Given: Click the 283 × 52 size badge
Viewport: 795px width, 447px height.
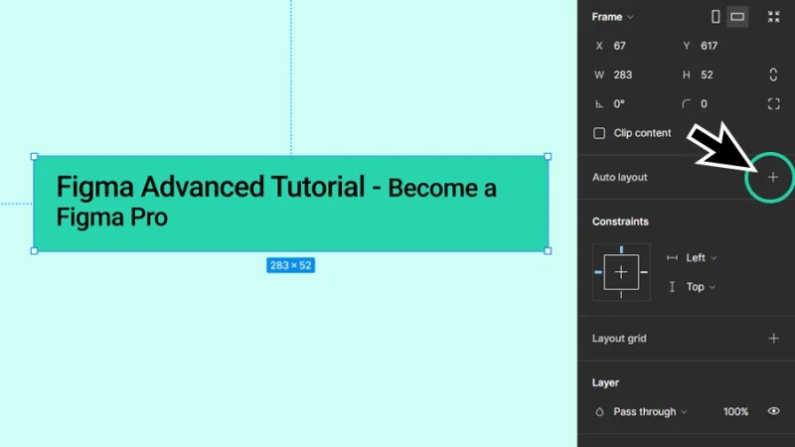Looking at the screenshot, I should (290, 265).
